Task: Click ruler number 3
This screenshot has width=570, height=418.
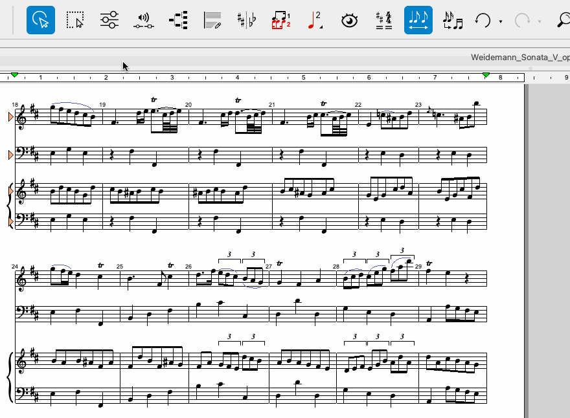Action: [x=172, y=78]
